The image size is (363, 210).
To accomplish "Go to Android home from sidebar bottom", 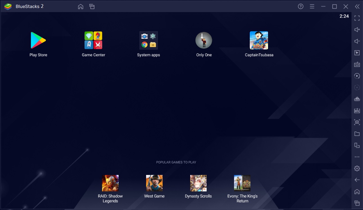I will pyautogui.click(x=357, y=191).
